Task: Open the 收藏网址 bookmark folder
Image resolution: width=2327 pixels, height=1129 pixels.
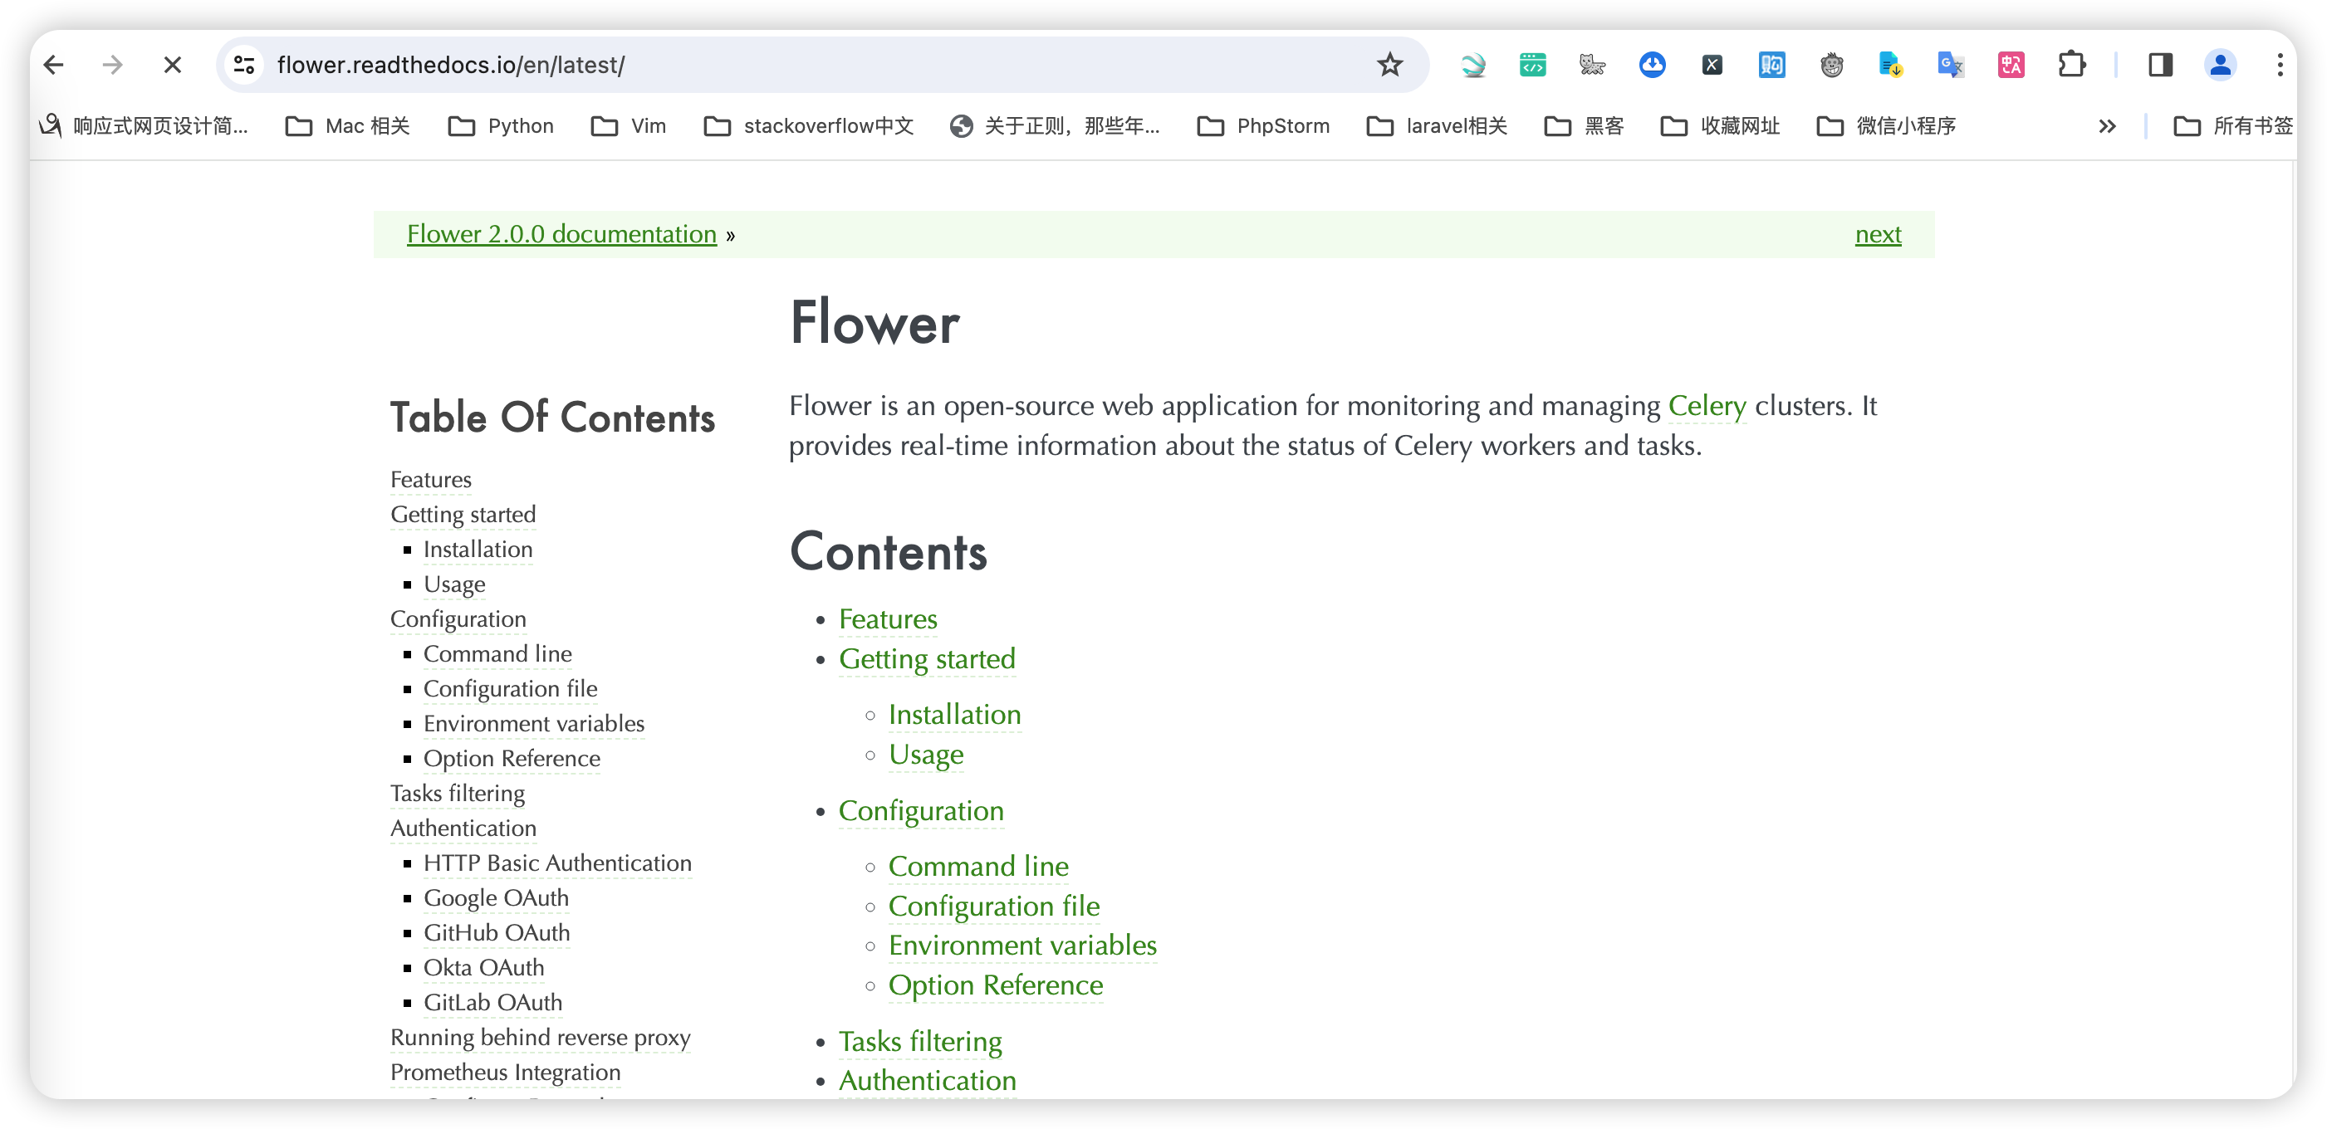Action: pos(1721,126)
